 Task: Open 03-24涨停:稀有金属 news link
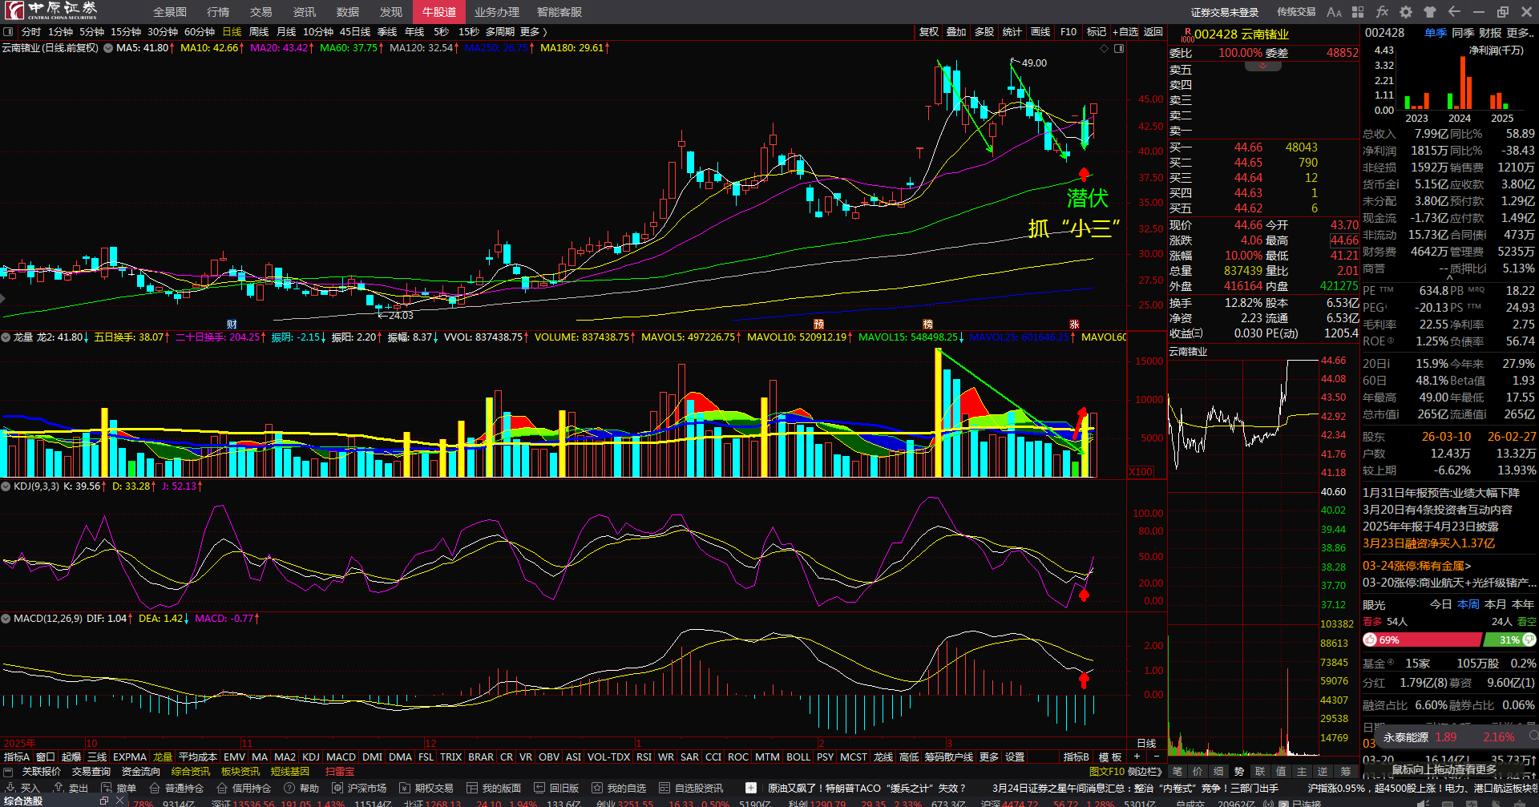pos(1417,566)
